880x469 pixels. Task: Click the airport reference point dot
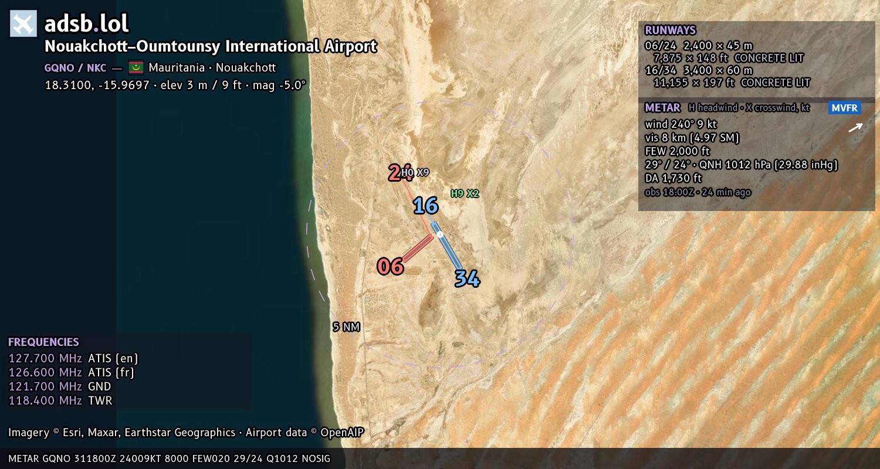439,235
